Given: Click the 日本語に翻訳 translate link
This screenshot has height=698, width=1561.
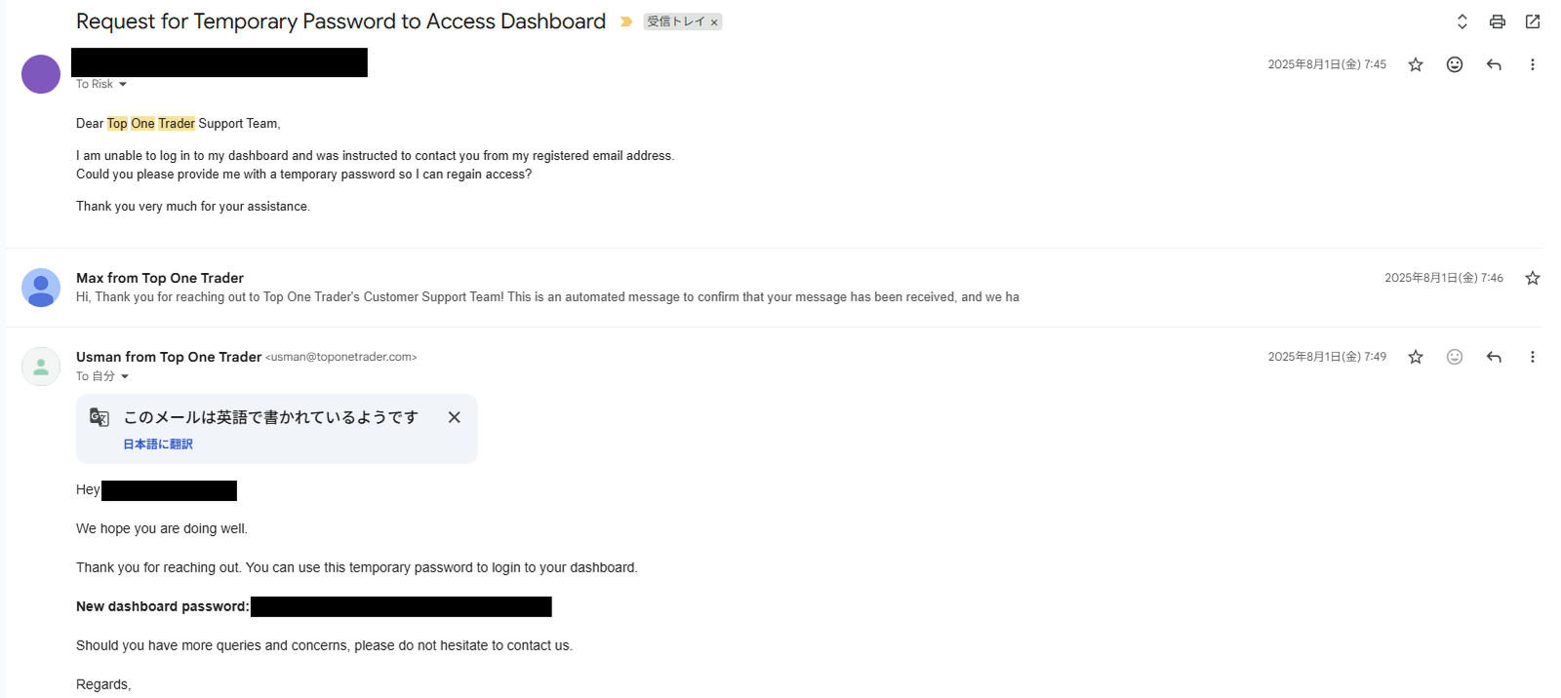Looking at the screenshot, I should click(158, 445).
